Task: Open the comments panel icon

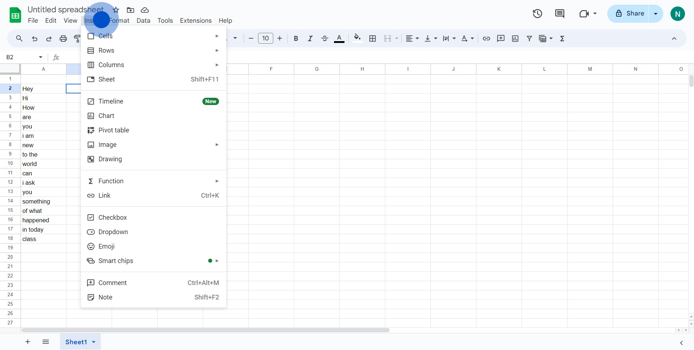Action: coord(560,14)
